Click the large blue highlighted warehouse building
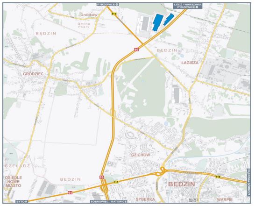This screenshot has width=255, height=206. pos(157,22)
